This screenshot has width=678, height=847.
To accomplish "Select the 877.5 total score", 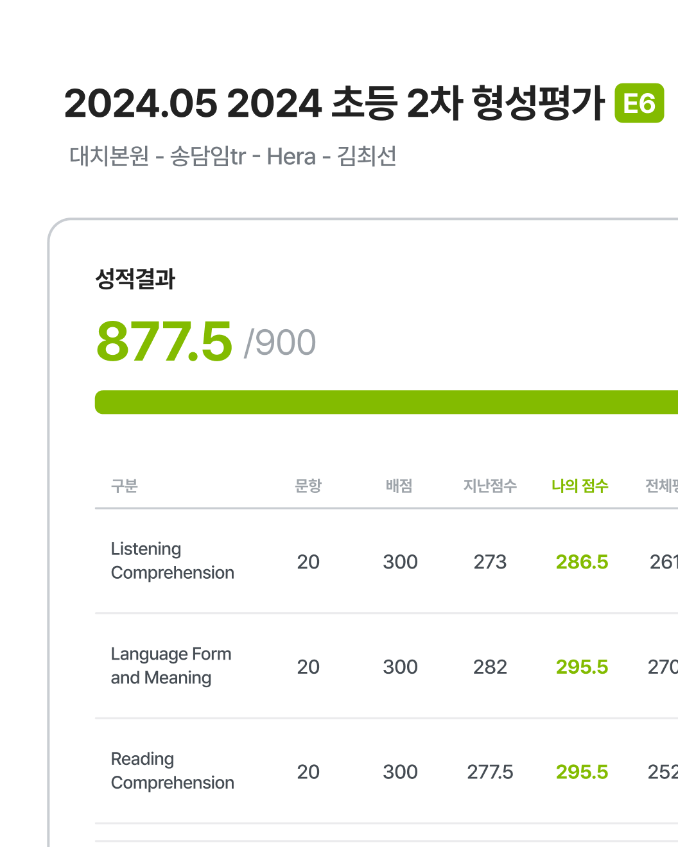I will [x=164, y=341].
